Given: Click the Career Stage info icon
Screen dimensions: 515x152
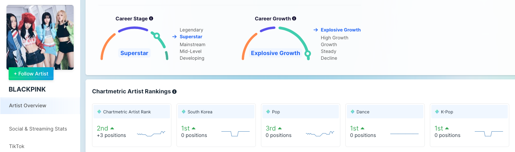Looking at the screenshot, I should click(x=151, y=19).
